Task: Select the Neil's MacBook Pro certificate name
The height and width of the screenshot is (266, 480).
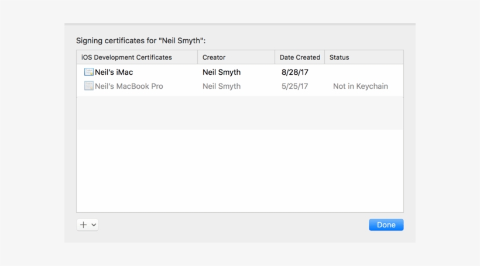Action: coord(129,87)
